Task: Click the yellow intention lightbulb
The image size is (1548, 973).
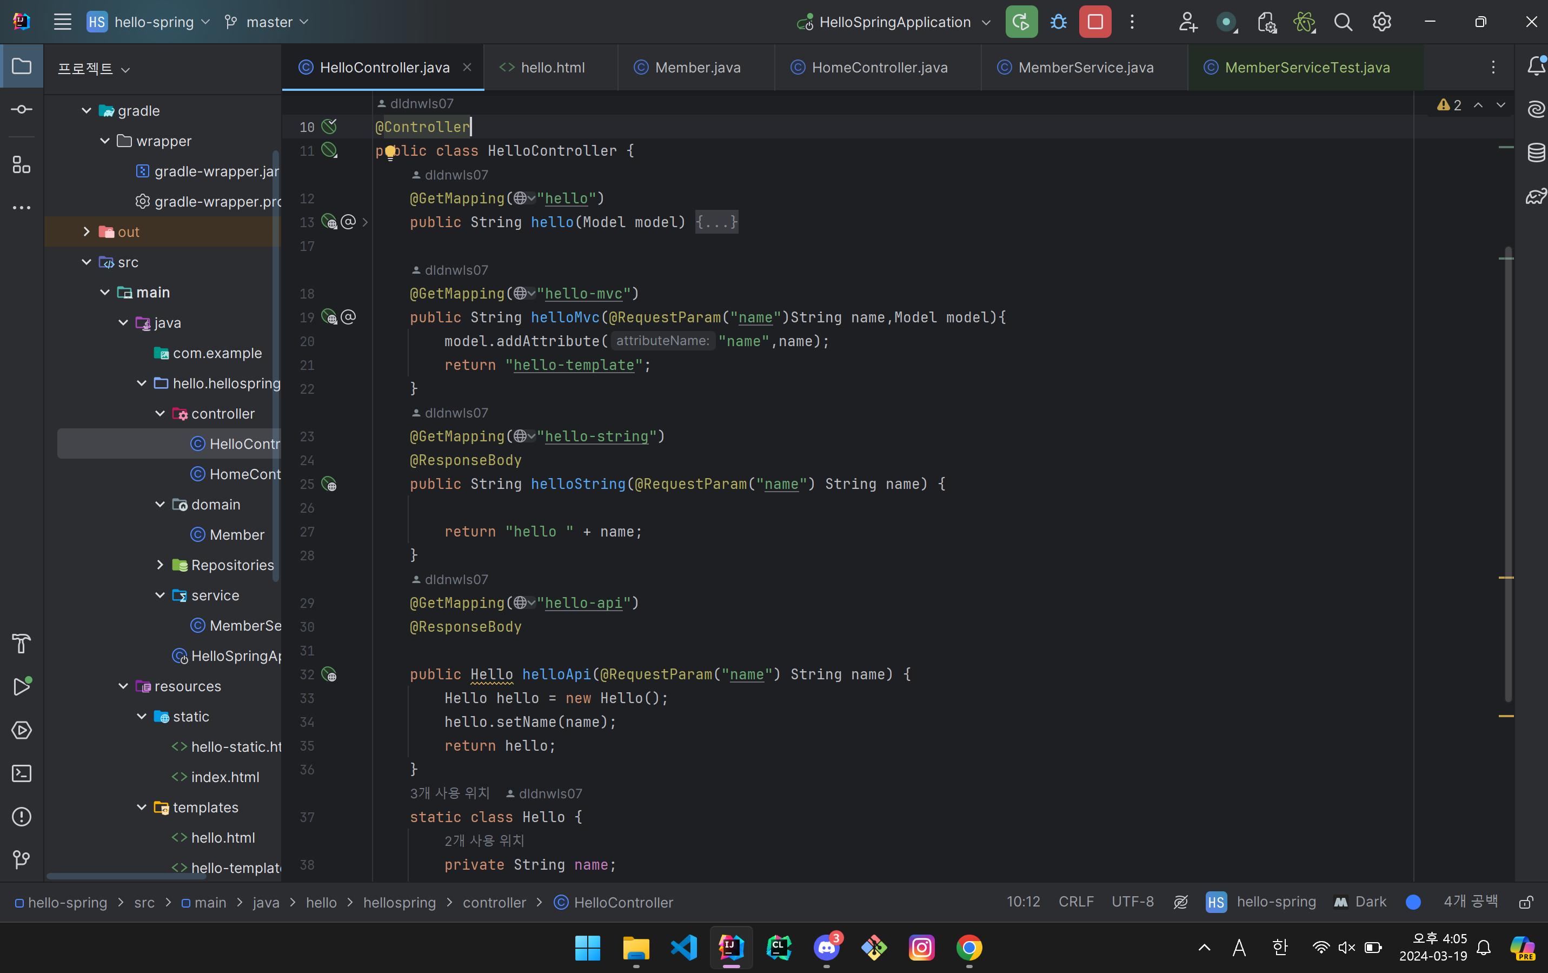Action: coord(390,153)
